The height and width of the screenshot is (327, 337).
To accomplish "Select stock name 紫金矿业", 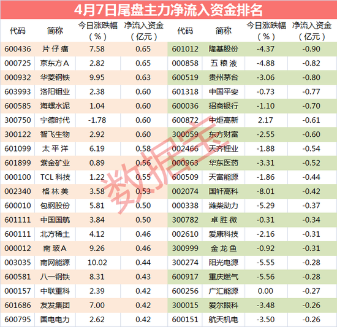I will (x=55, y=163).
